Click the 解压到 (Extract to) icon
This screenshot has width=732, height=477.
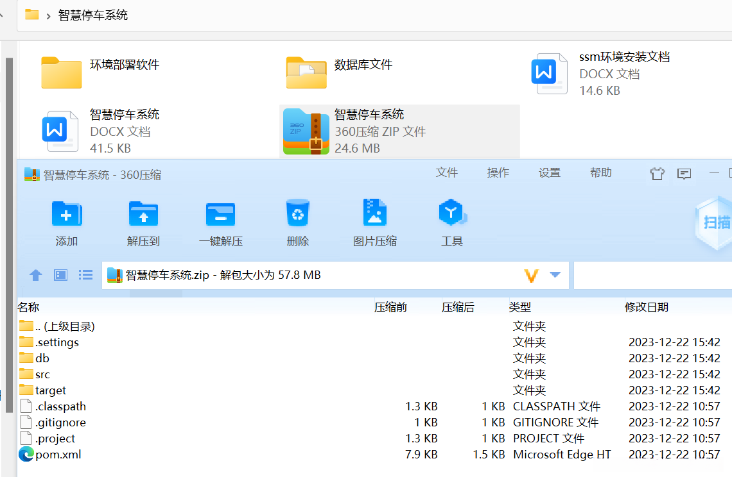(x=143, y=223)
